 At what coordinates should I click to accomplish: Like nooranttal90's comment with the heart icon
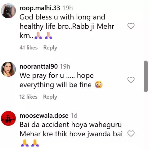[131, 80]
